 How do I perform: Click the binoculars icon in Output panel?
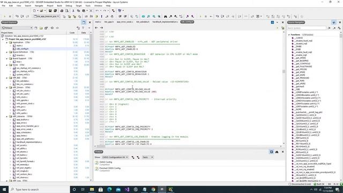coord(277,152)
